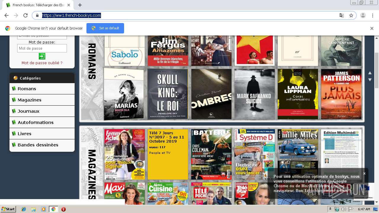The width and height of the screenshot is (379, 213).
Task: Close the browser recommendation popup
Action: pyautogui.click(x=364, y=173)
